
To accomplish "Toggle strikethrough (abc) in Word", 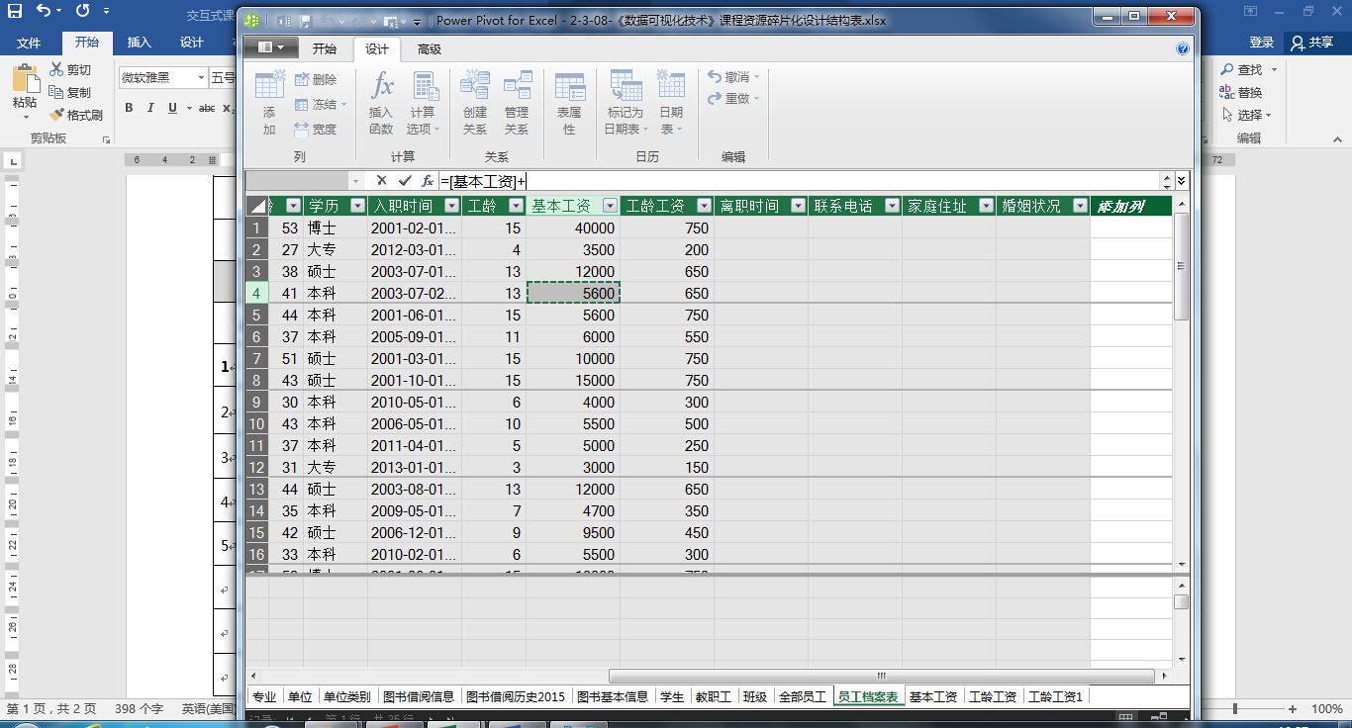I will [207, 108].
